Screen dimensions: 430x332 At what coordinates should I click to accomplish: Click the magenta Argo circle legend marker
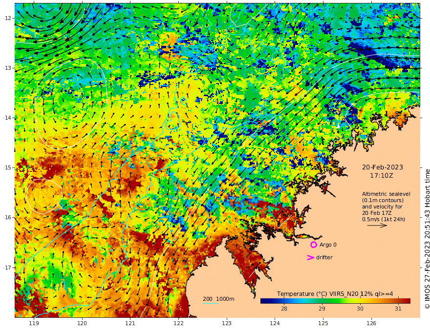[313, 245]
